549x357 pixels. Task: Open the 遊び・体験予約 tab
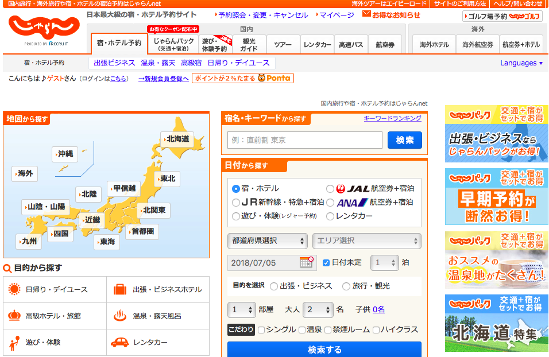(215, 44)
